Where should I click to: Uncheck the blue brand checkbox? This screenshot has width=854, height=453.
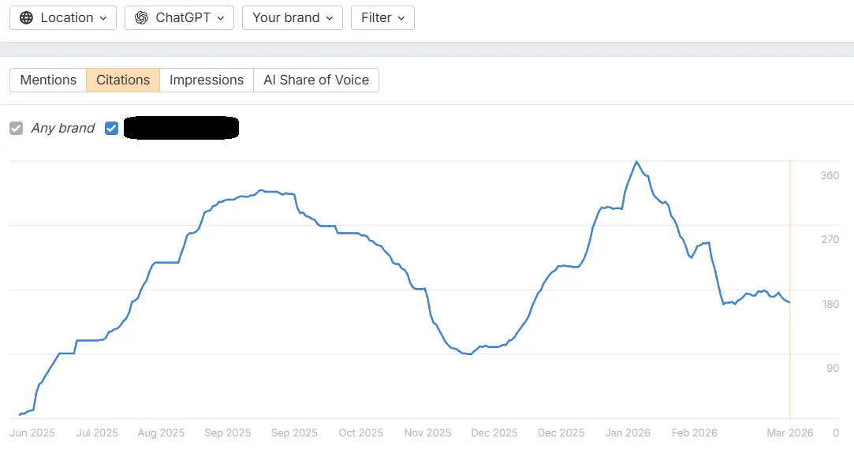(x=112, y=129)
